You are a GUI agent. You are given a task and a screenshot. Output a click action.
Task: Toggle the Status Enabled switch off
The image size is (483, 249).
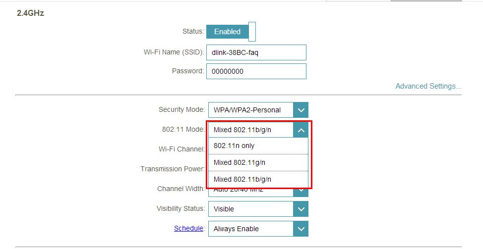pos(227,32)
